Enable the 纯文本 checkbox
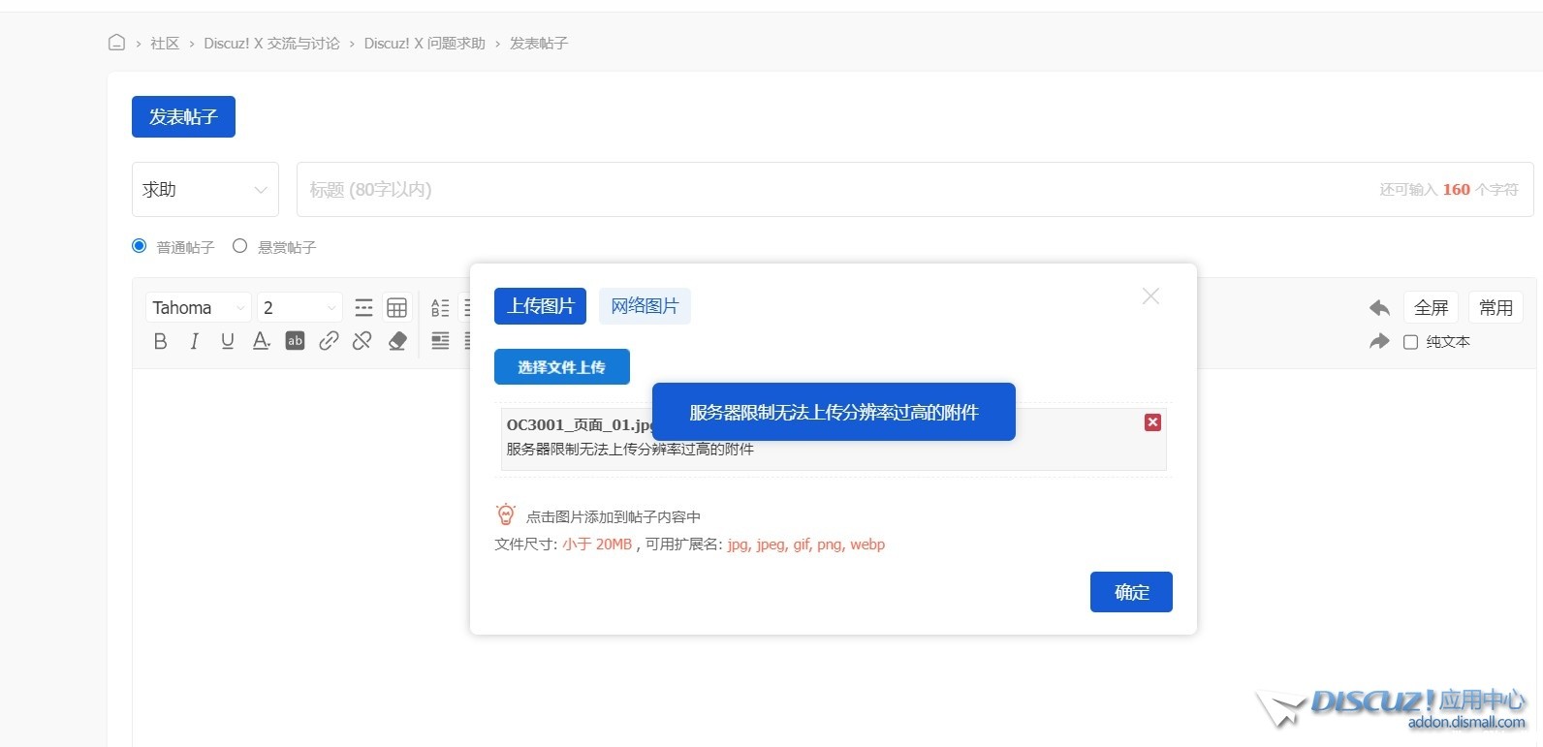This screenshot has width=1543, height=747. point(1411,342)
